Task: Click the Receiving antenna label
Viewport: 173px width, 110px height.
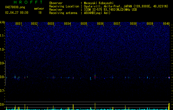Action: click(x=63, y=13)
